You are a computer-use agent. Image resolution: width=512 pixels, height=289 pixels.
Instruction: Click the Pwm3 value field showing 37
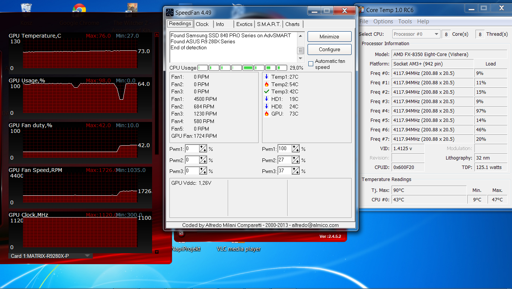pos(285,171)
